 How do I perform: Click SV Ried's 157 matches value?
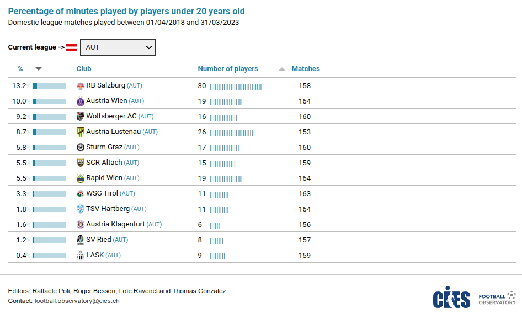point(305,240)
